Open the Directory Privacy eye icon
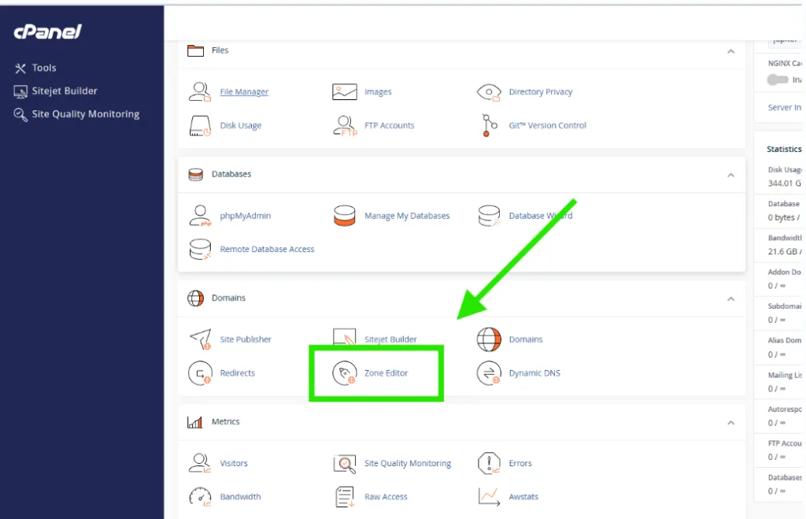This screenshot has width=806, height=519. tap(490, 92)
